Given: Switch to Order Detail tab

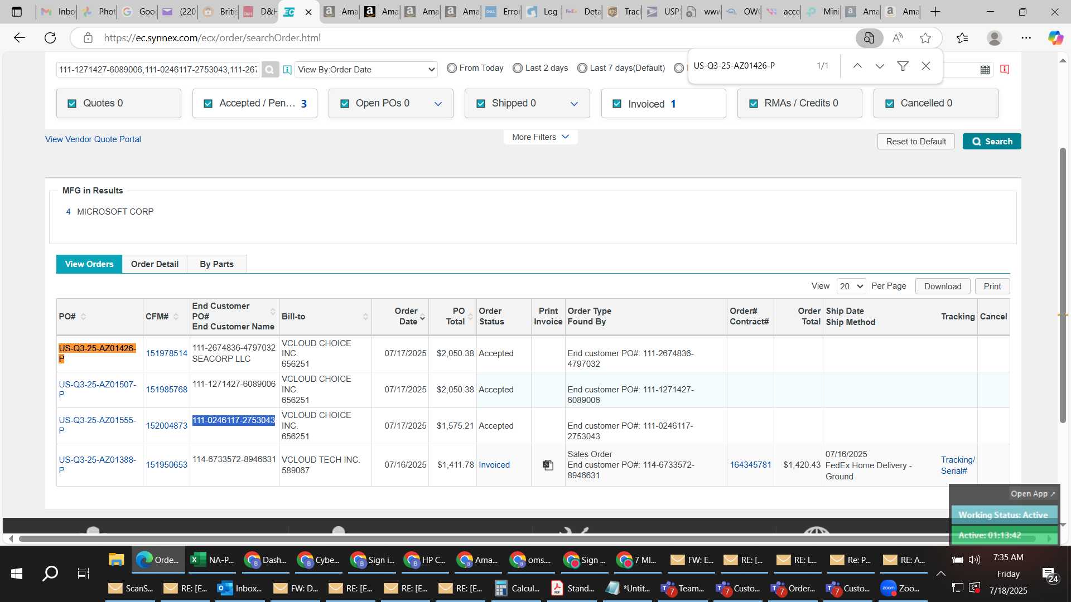Looking at the screenshot, I should pyautogui.click(x=155, y=264).
